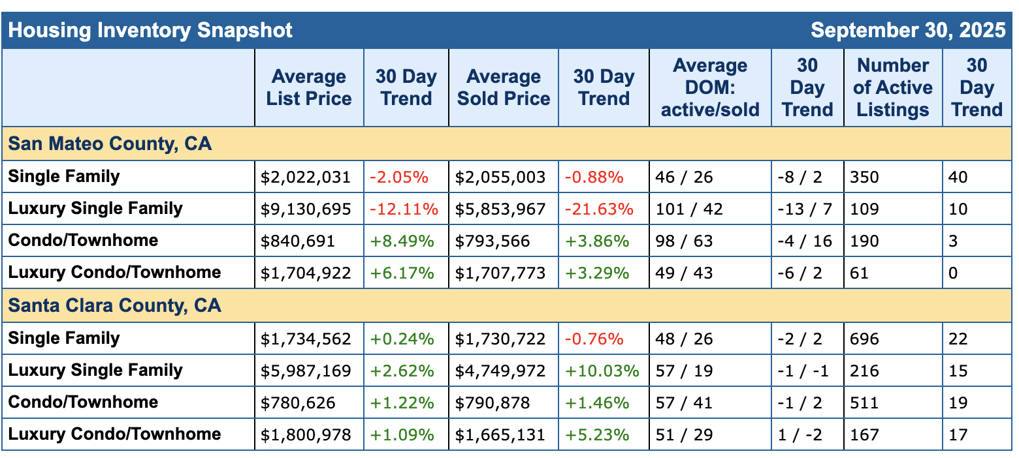Image resolution: width=1019 pixels, height=458 pixels.
Task: Click the 696 active listings cell
Action: (864, 339)
